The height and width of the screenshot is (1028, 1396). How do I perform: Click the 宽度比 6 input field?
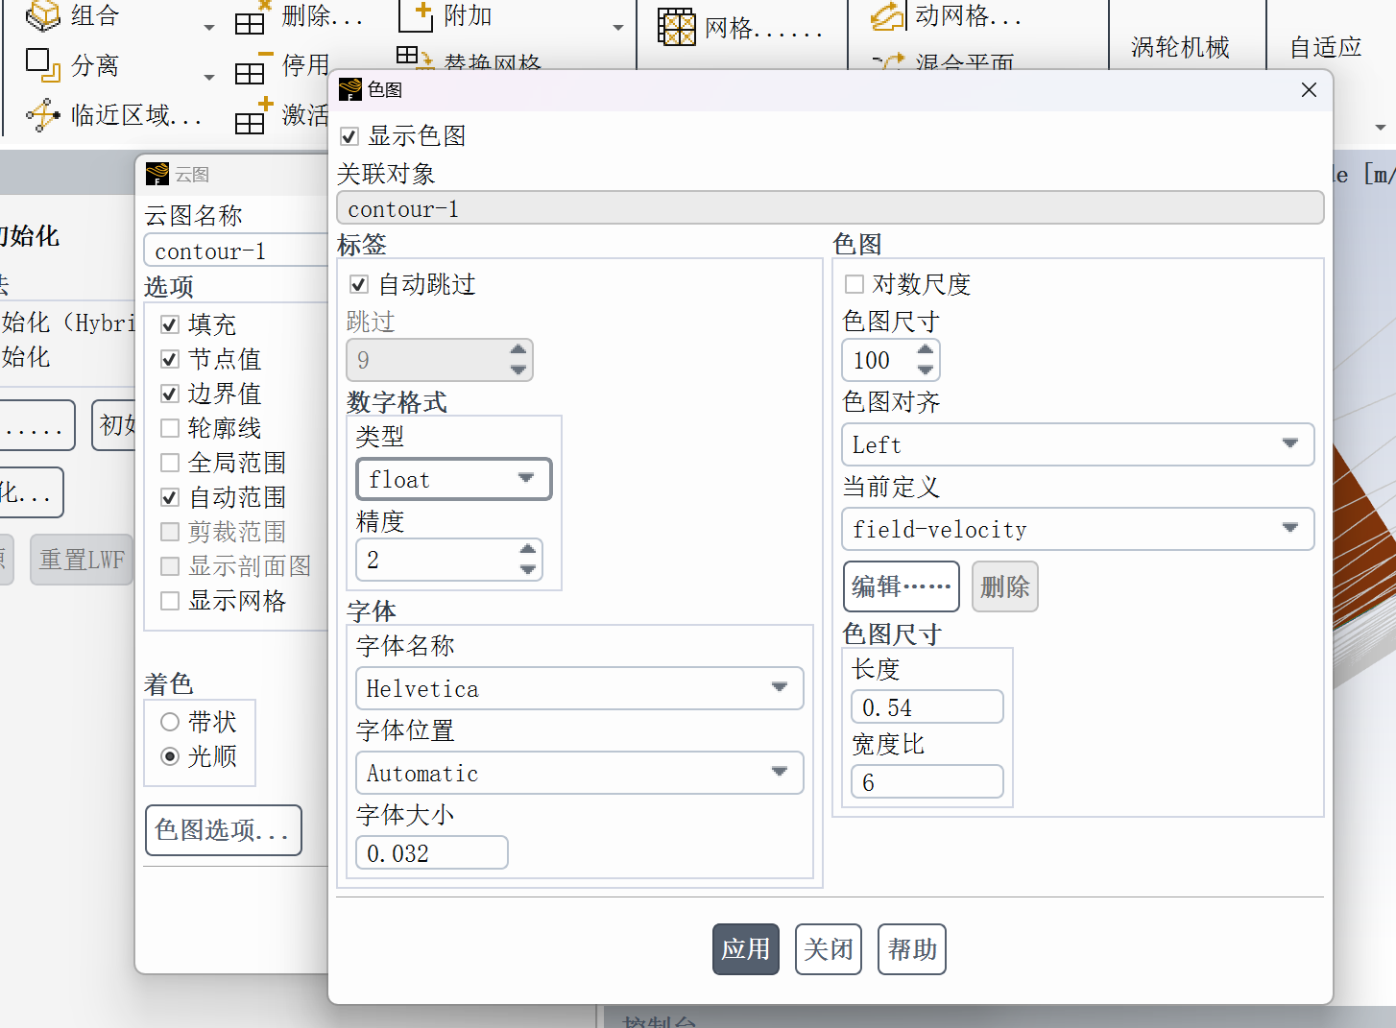(x=927, y=782)
